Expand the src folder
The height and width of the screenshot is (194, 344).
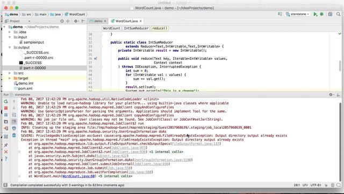tap(10, 73)
